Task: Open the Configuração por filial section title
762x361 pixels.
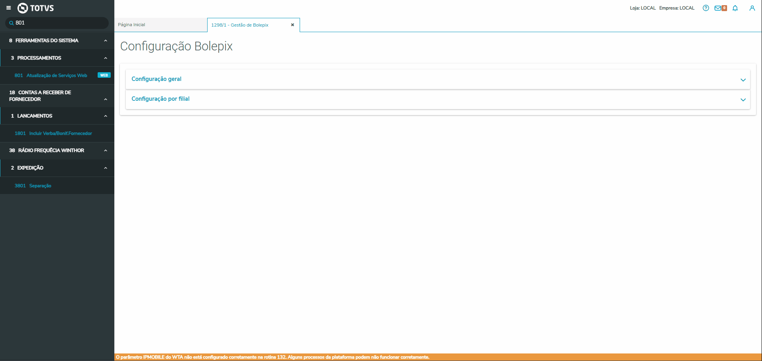Action: coord(160,99)
